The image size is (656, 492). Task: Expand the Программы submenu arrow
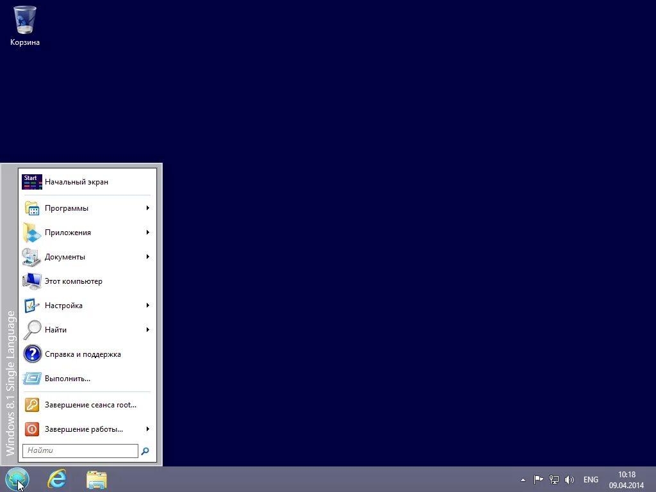click(148, 208)
